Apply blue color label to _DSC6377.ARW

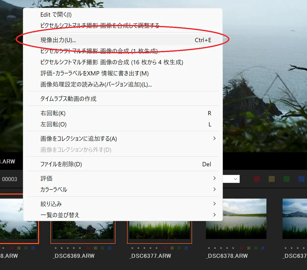click(x=186, y=248)
